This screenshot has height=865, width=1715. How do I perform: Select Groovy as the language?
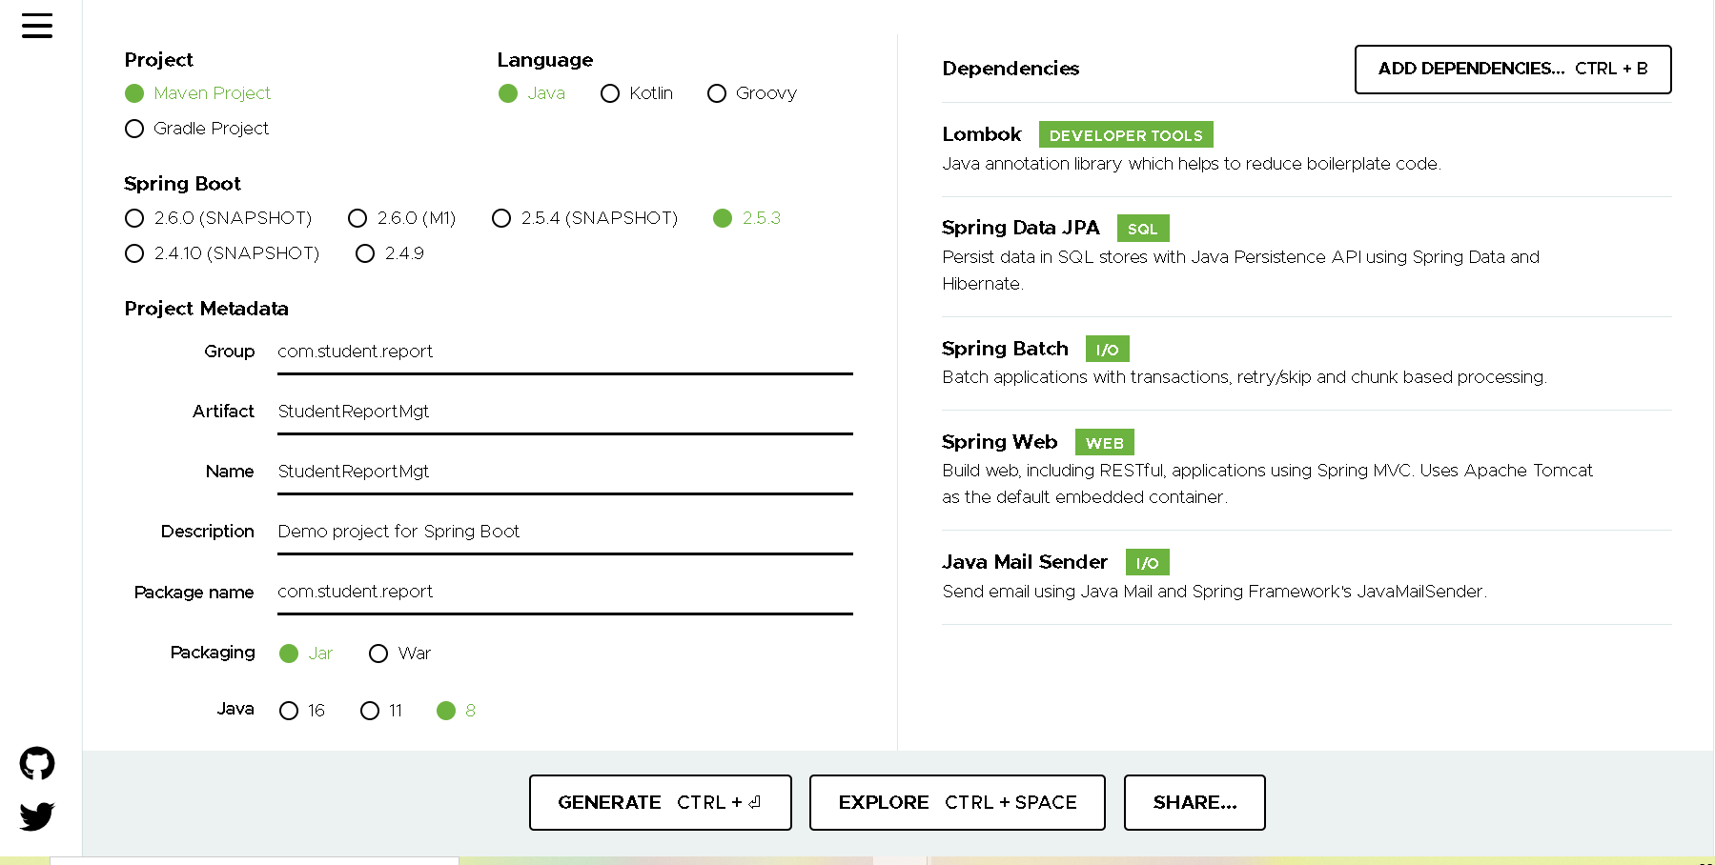click(x=717, y=93)
